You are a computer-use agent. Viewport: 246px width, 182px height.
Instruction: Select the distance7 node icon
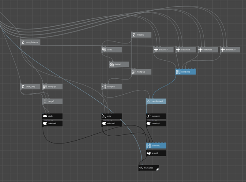[156, 50]
